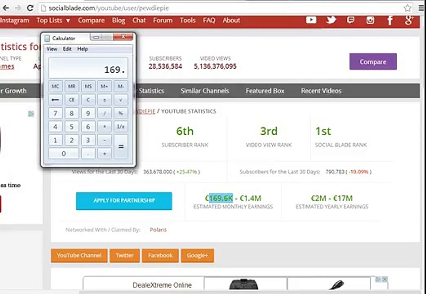Click highlighted 169.6K earnings text
The height and width of the screenshot is (294, 426).
pos(221,198)
